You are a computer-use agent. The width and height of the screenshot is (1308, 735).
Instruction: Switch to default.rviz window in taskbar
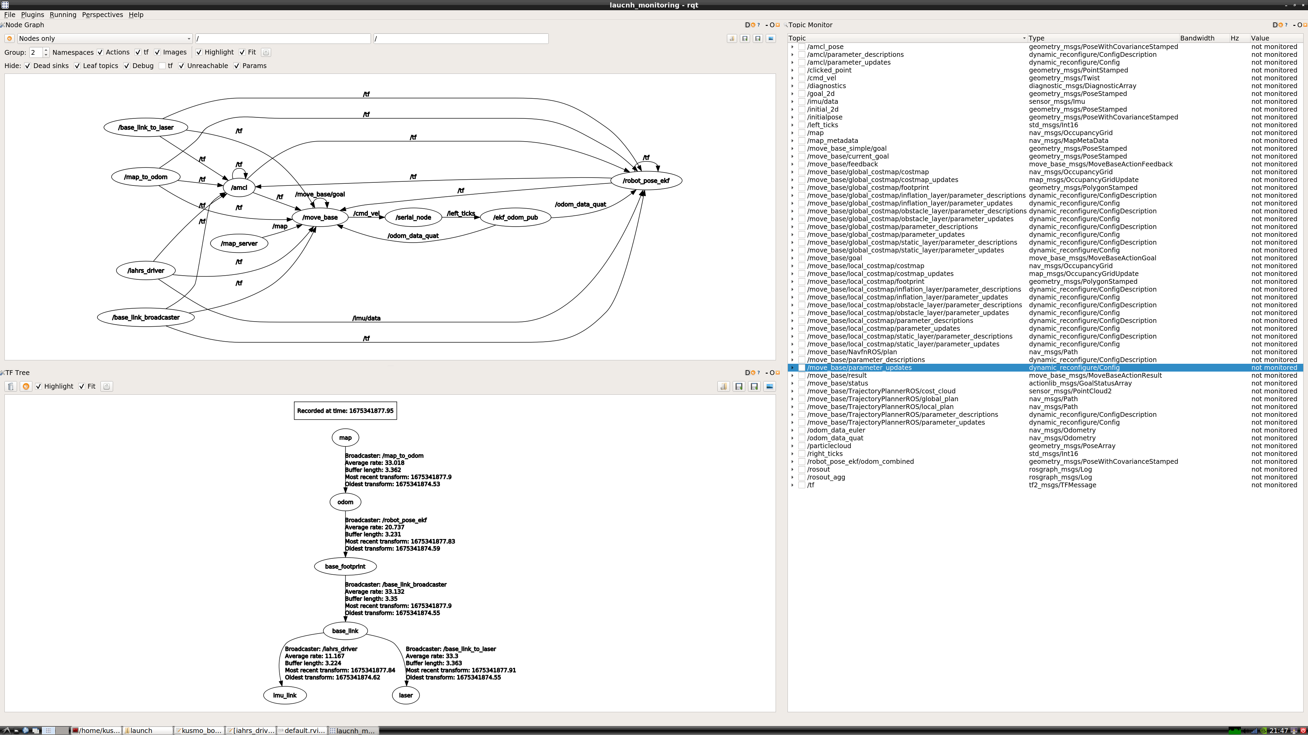click(x=303, y=731)
